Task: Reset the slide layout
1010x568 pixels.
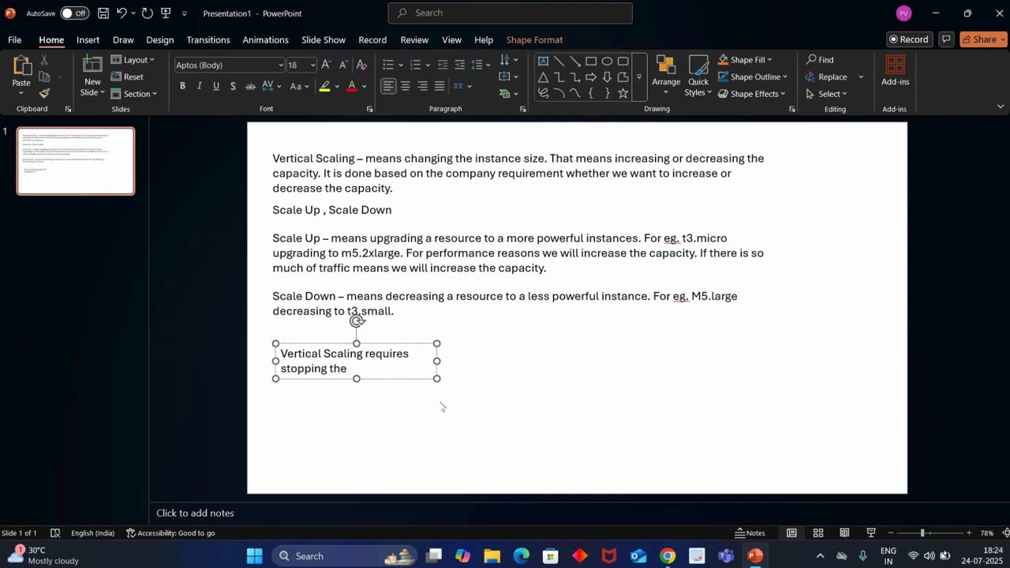Action: 127,77
